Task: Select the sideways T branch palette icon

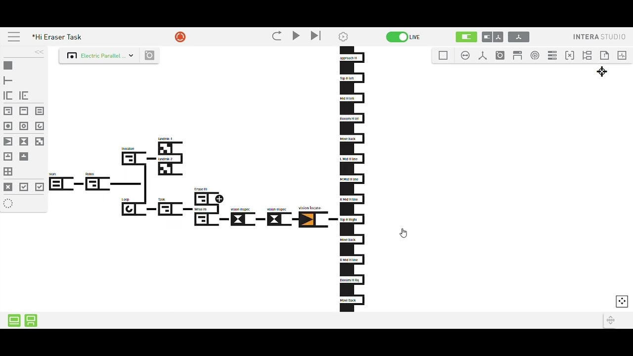Action: 8,80
